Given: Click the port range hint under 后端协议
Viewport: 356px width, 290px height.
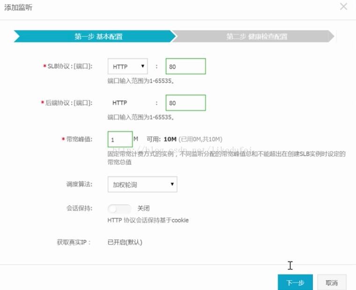Looking at the screenshot, I should pos(141,117).
